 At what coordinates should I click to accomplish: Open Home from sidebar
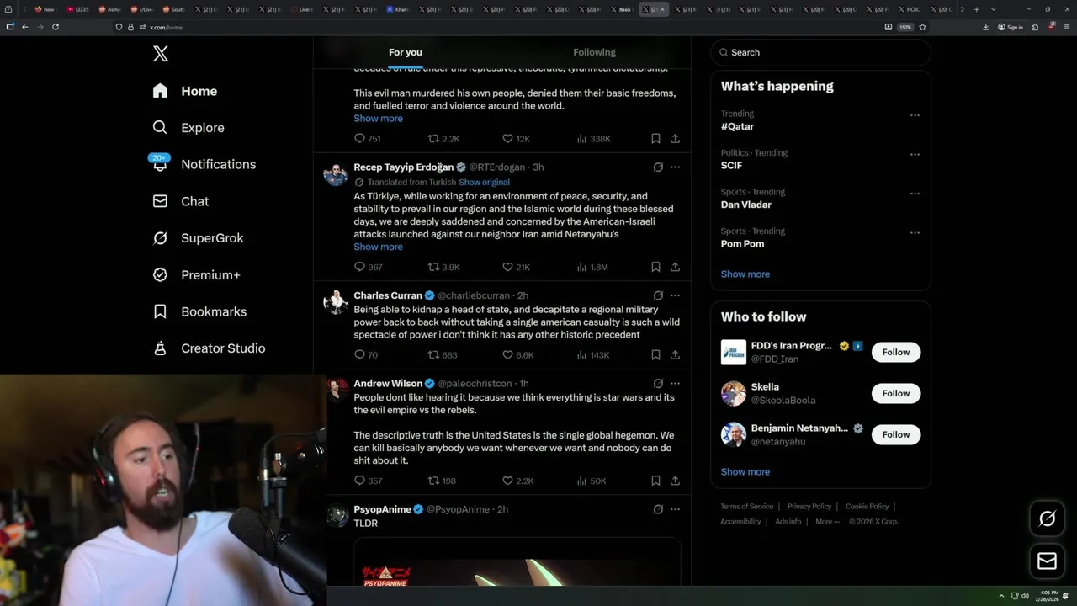click(185, 91)
